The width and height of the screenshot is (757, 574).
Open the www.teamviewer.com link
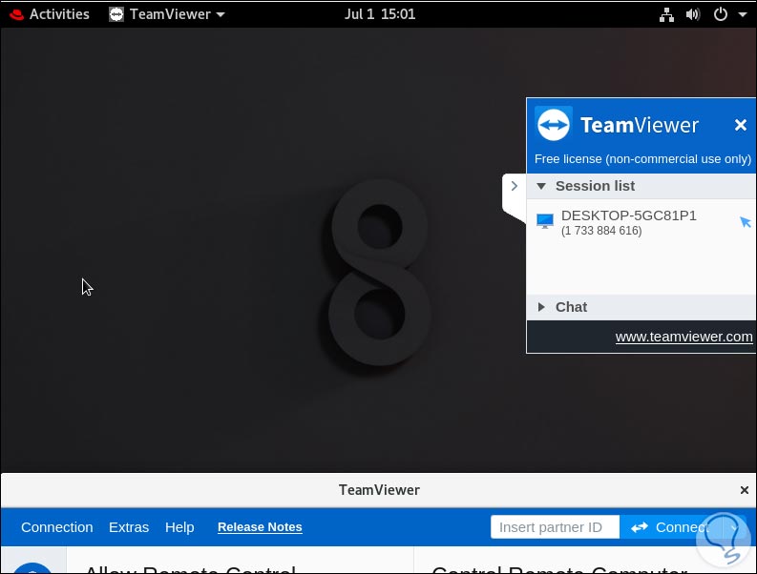pos(683,337)
